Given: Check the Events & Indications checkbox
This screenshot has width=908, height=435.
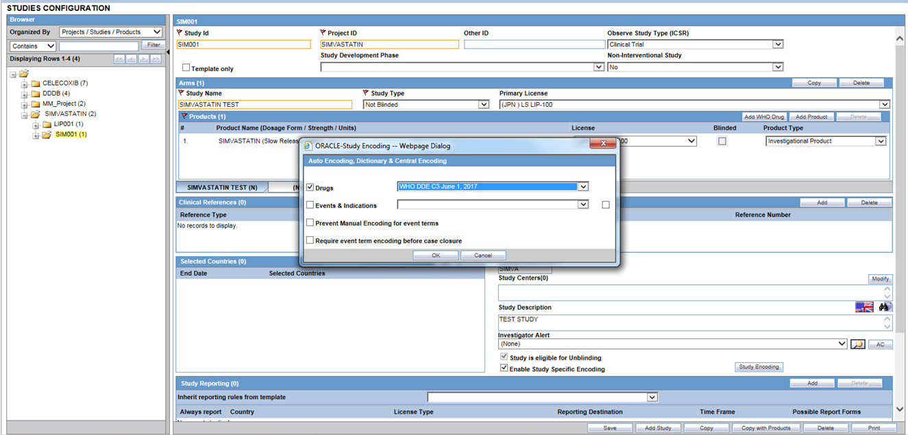Looking at the screenshot, I should (x=310, y=205).
